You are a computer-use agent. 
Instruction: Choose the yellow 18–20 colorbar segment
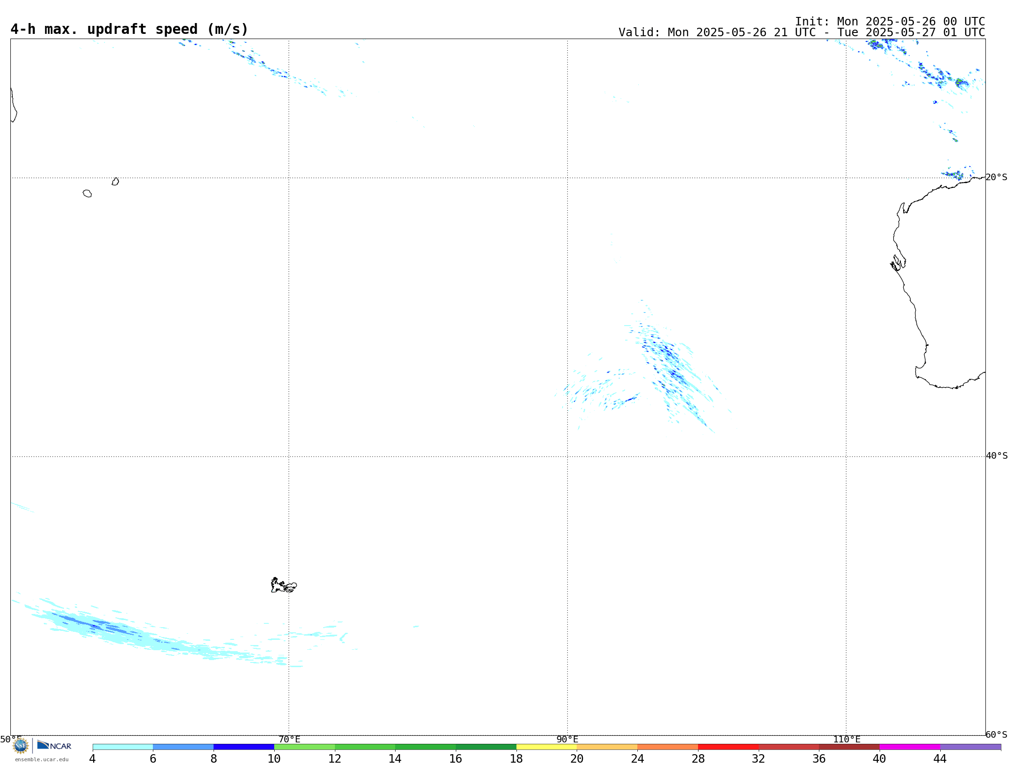547,747
